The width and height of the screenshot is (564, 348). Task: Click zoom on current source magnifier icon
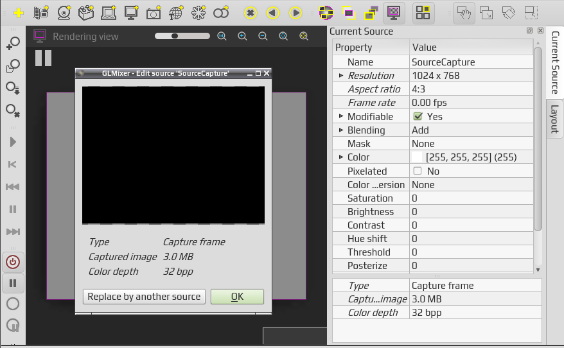[x=304, y=36]
